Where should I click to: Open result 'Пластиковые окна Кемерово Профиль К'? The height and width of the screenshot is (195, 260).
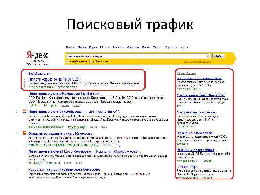click(64, 94)
